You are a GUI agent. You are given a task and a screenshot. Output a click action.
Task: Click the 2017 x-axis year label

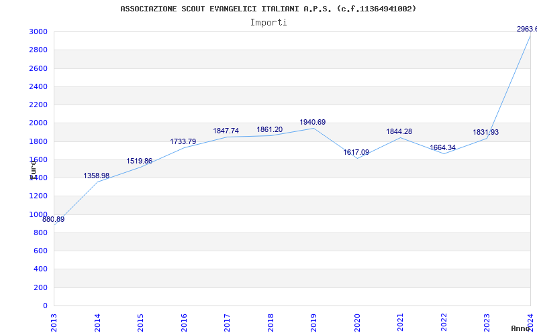228,322
